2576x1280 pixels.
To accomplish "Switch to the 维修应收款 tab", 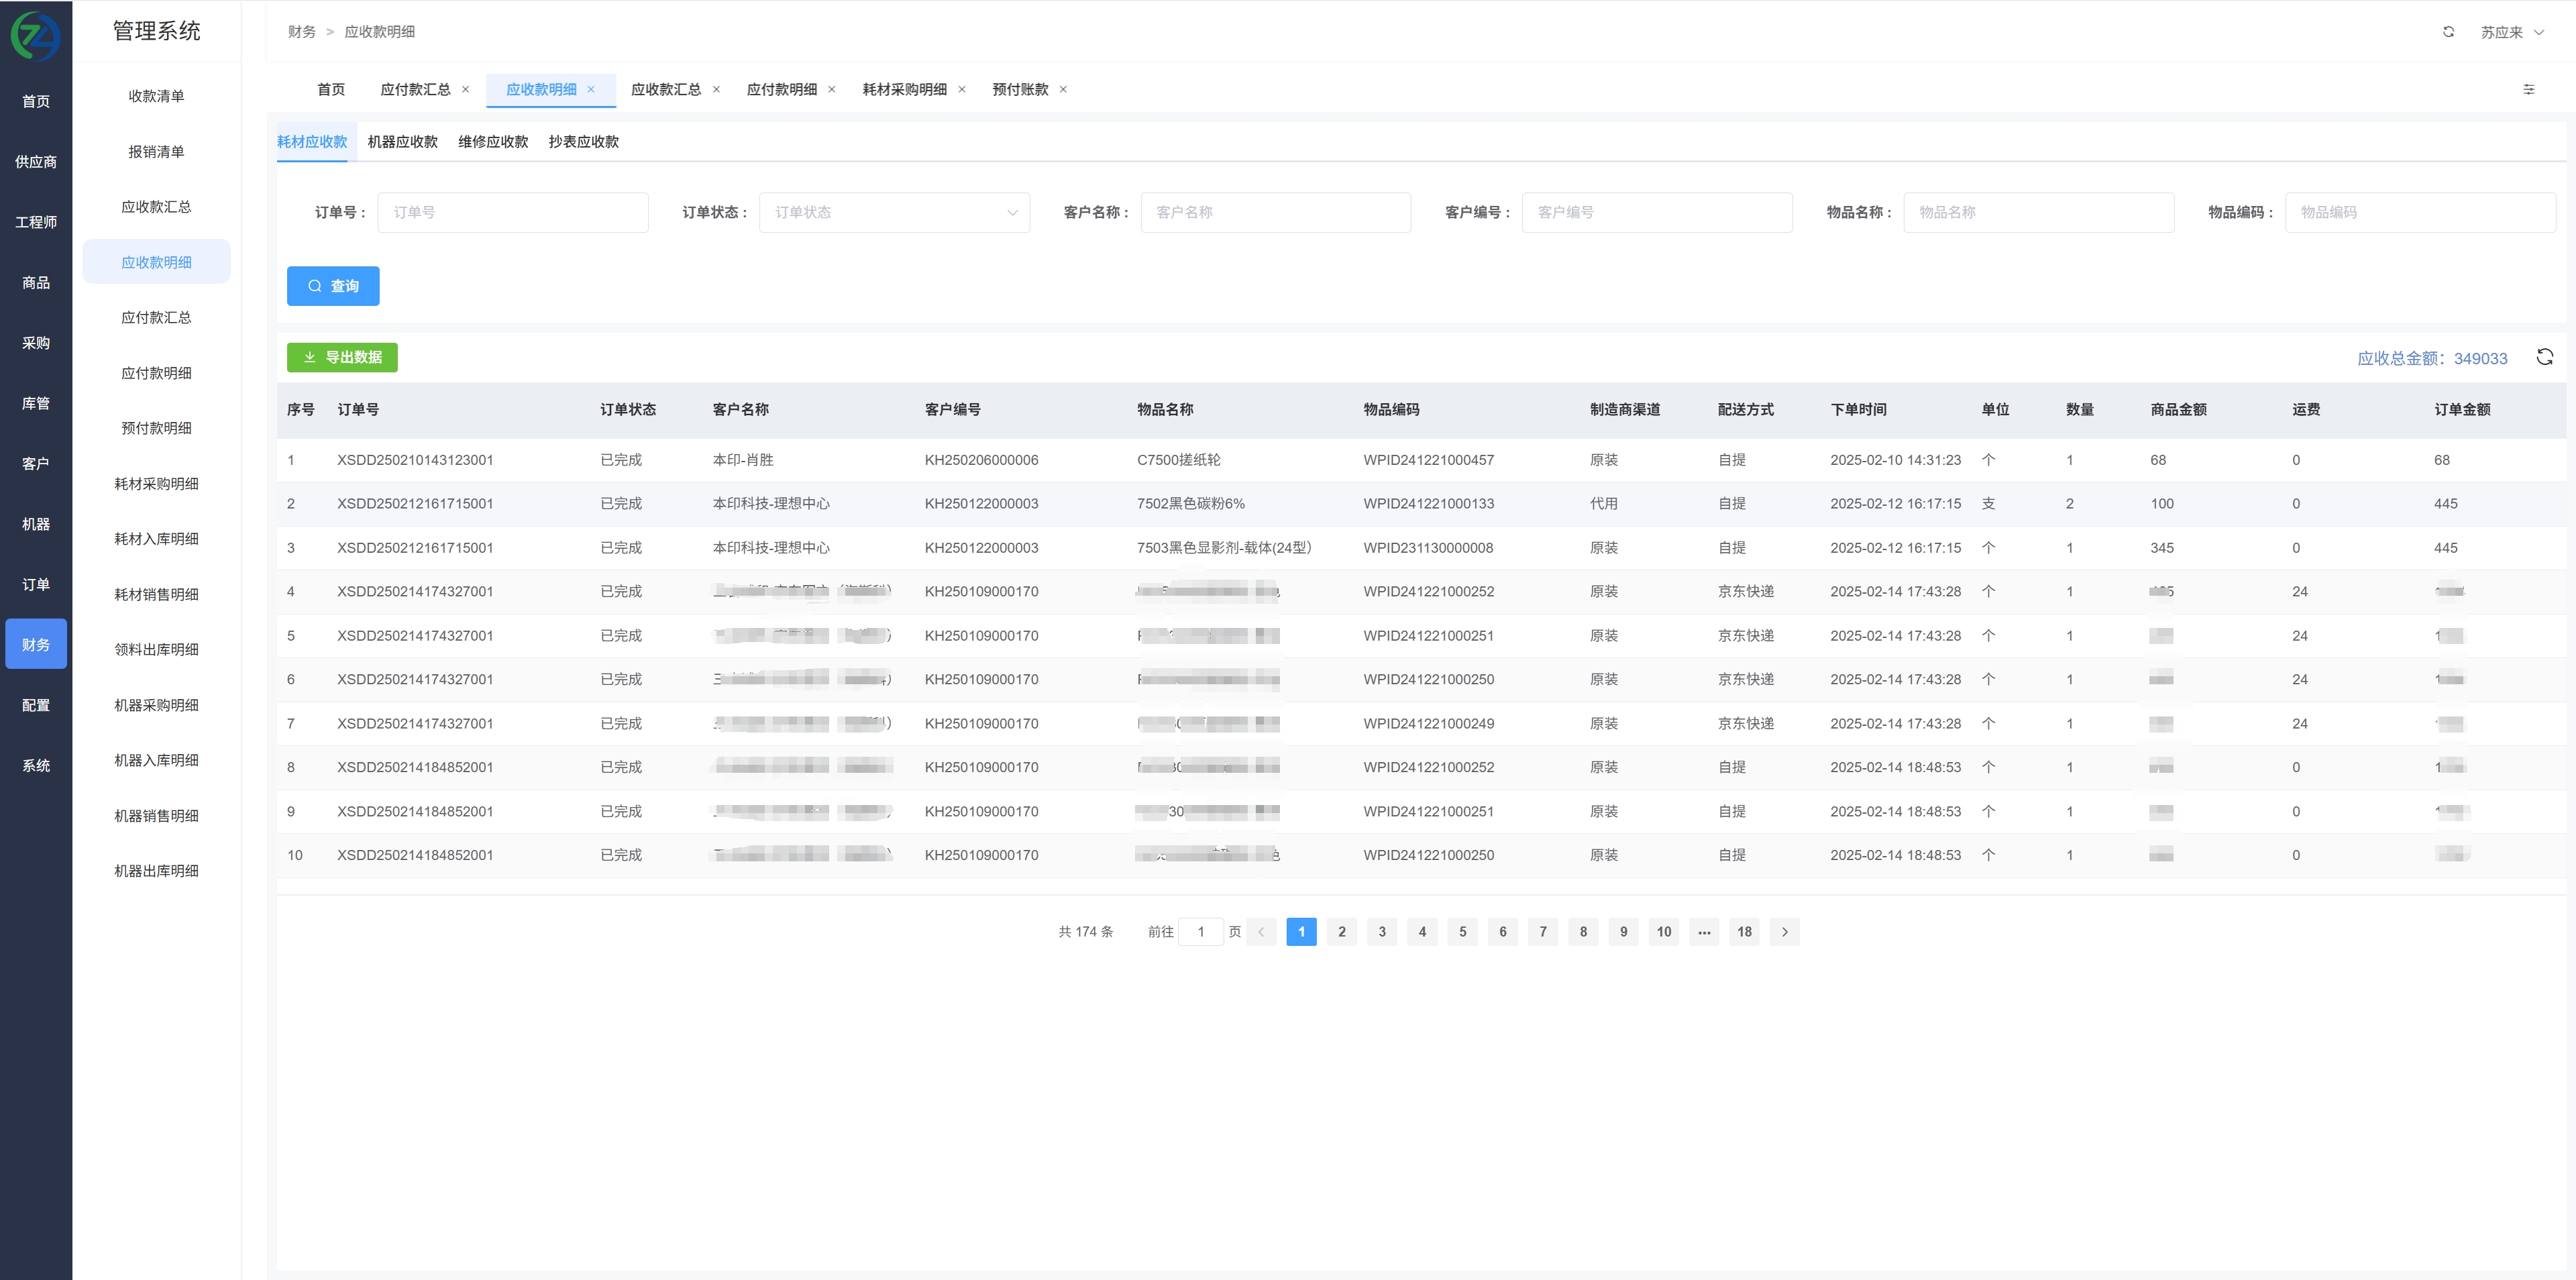I will click(493, 142).
